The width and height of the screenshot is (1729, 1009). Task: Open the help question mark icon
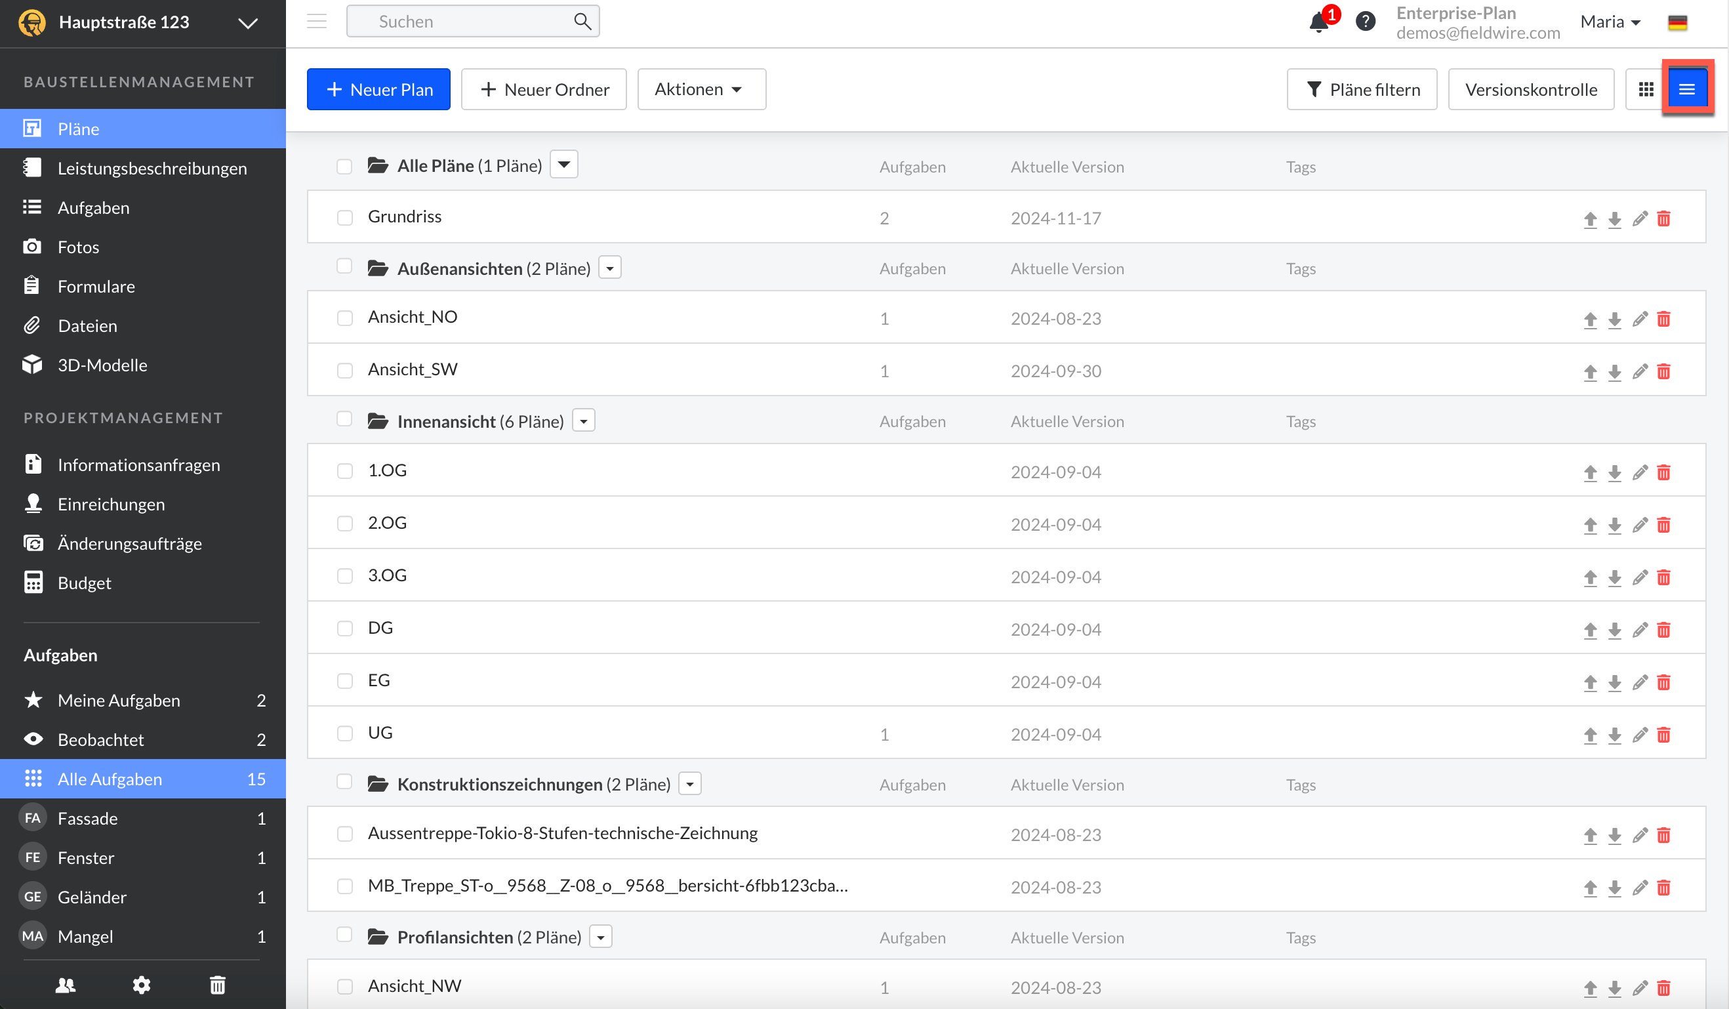tap(1366, 22)
